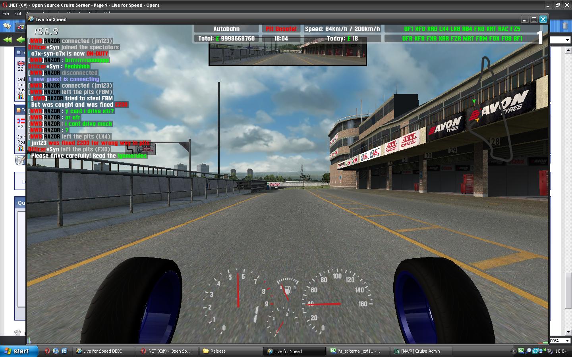
Task: Click the Autobahn location button
Action: pos(226,29)
